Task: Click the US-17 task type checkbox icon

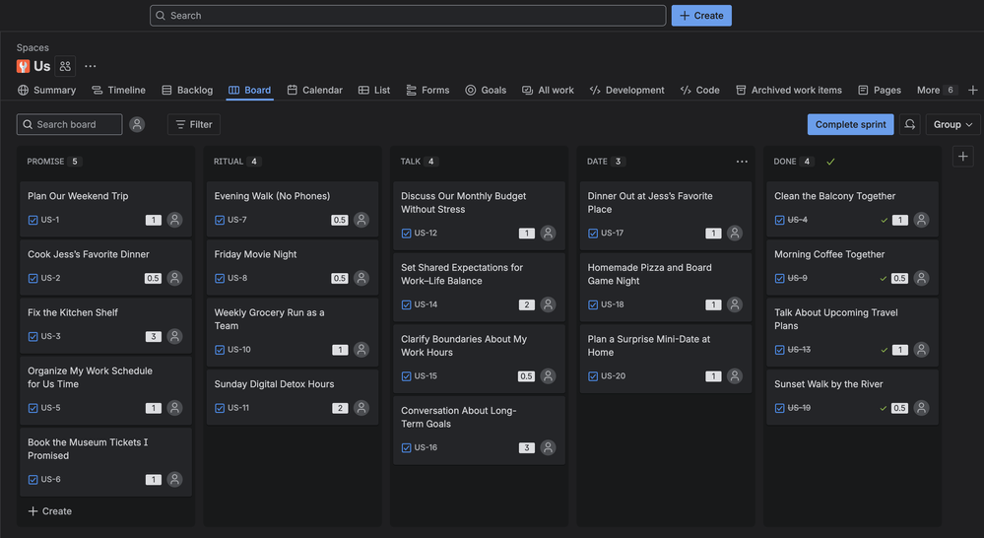Action: coord(593,234)
